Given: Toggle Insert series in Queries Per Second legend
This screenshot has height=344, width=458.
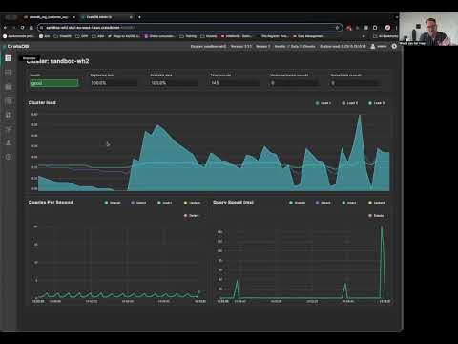Looking at the screenshot, I should tap(165, 203).
